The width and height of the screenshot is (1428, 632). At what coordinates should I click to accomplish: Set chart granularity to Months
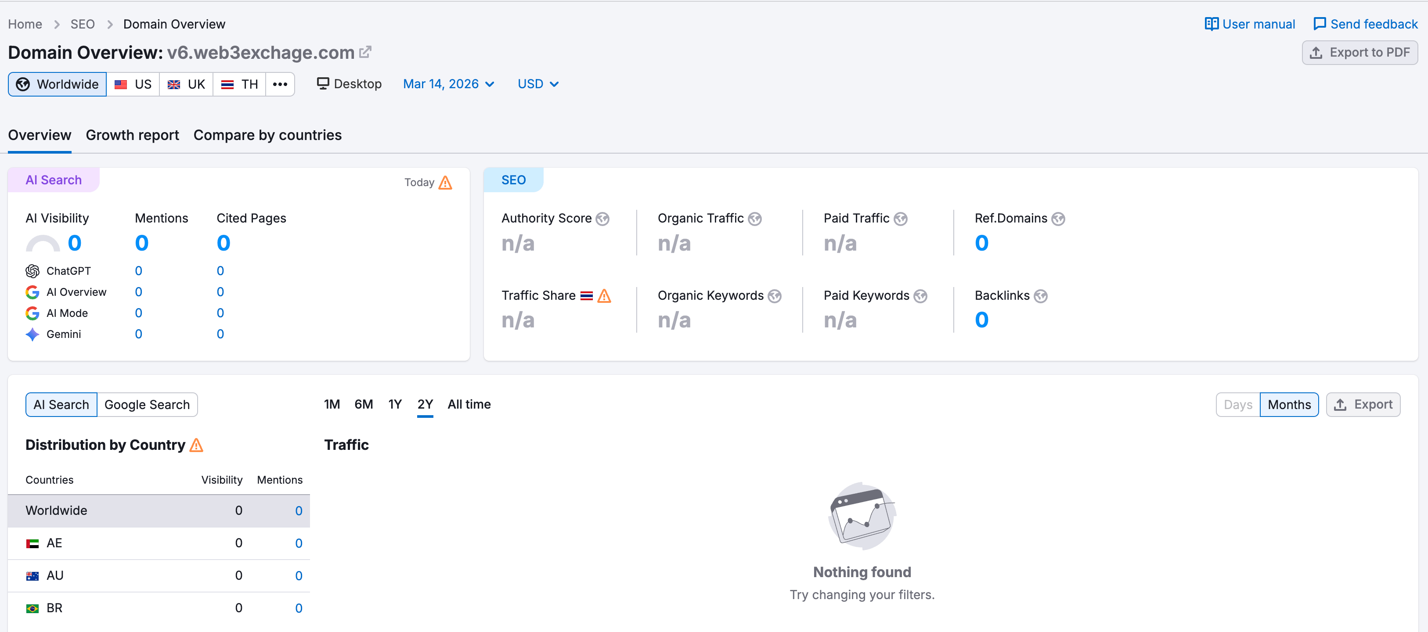[x=1289, y=404]
